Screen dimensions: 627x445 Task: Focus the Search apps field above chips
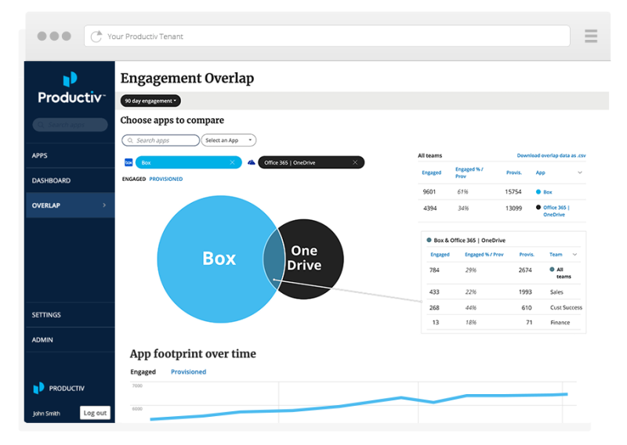pyautogui.click(x=161, y=140)
